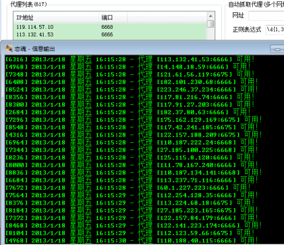Click log line with 117.81.216.74:6666
Image resolution: width=284 pixels, height=245 pixels.
[130, 97]
